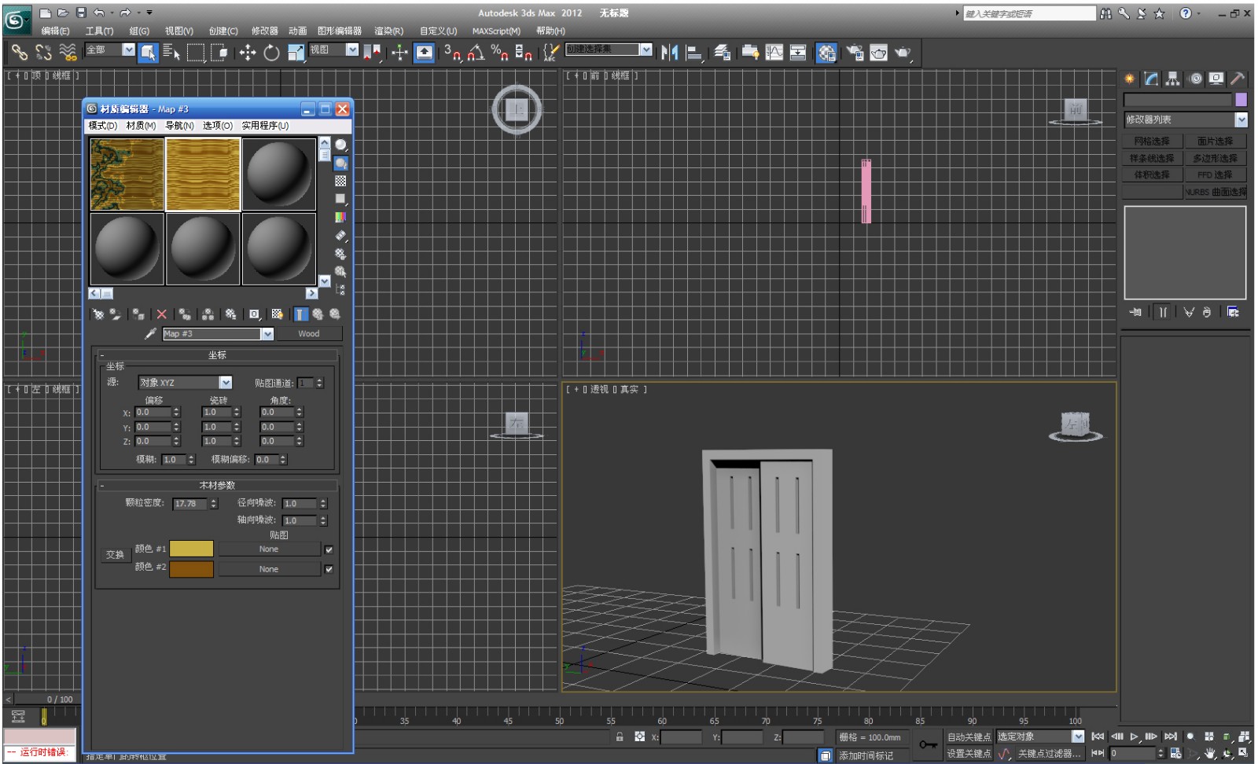Enable the map checkbox beside 颜色 #2

point(329,568)
